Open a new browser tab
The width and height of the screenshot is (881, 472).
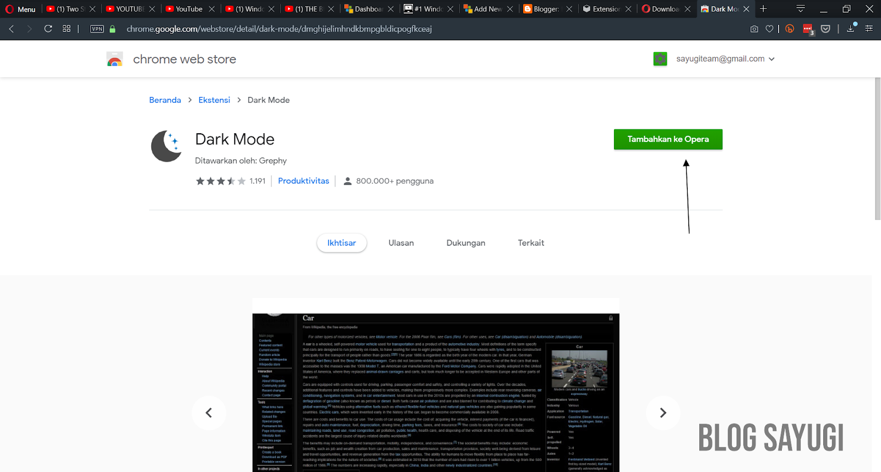[763, 9]
